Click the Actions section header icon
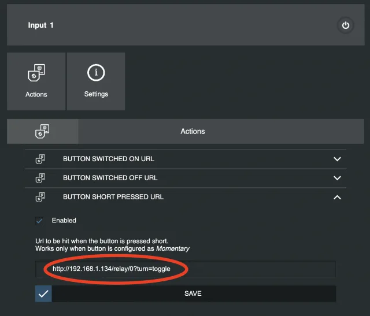Viewport: 370px width, 316px height. [42, 131]
